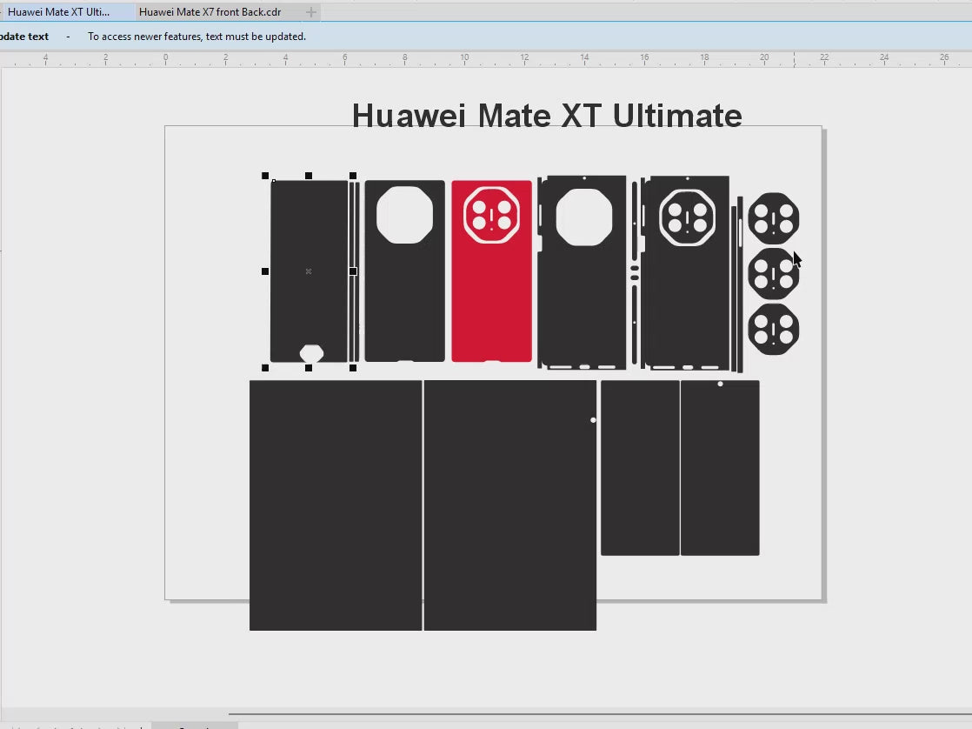Click the middle-right selection handle
This screenshot has width=972, height=729.
(x=353, y=271)
